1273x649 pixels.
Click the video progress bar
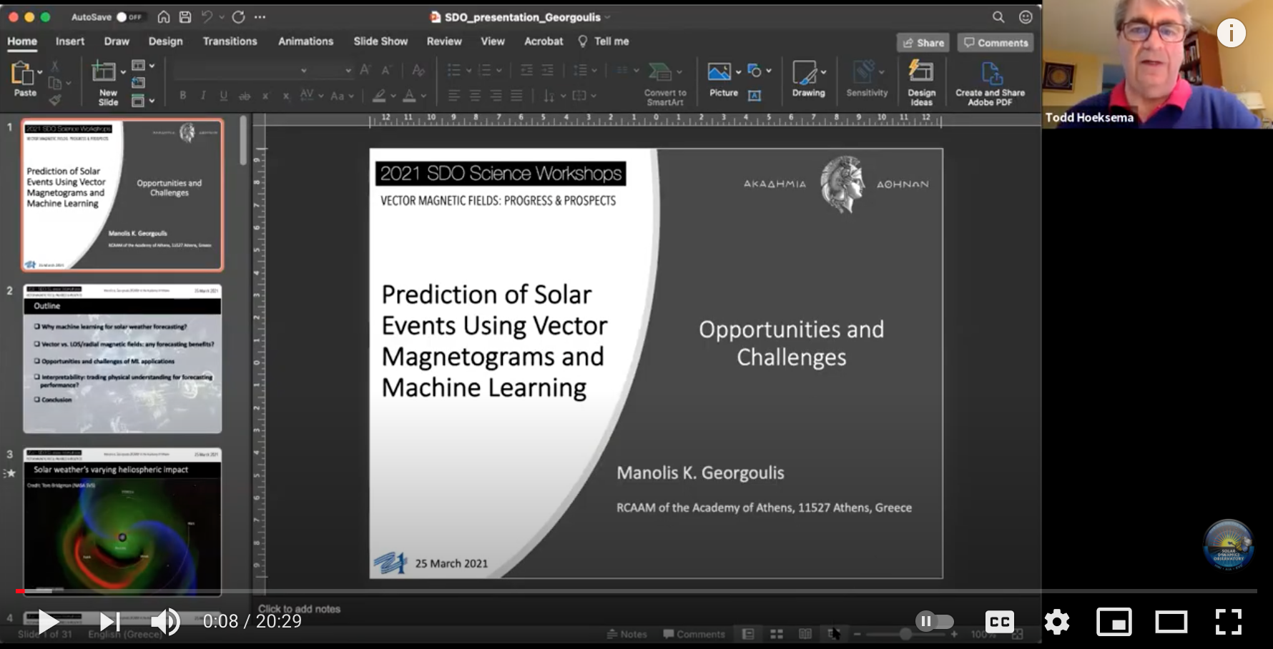636,591
